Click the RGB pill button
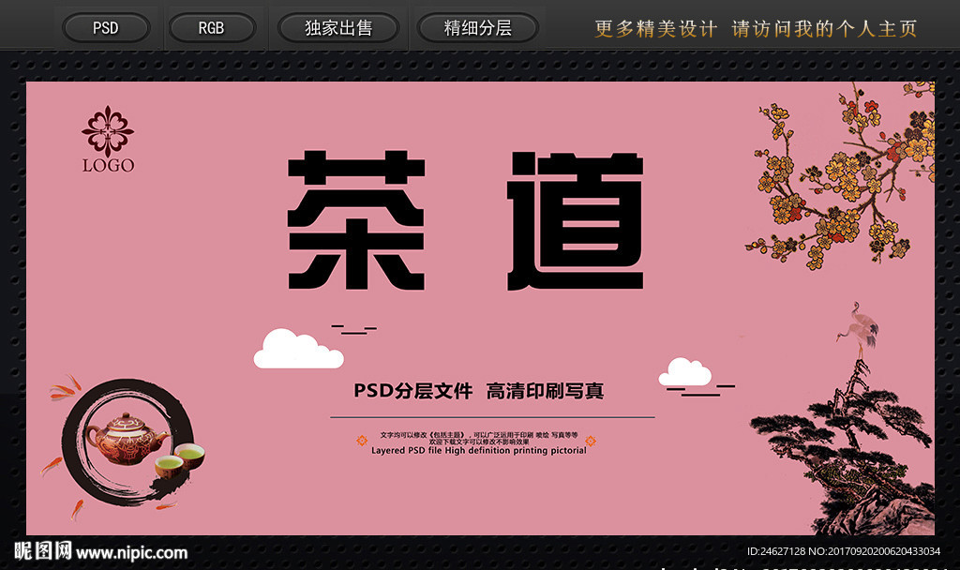The image size is (960, 570). coord(211,28)
